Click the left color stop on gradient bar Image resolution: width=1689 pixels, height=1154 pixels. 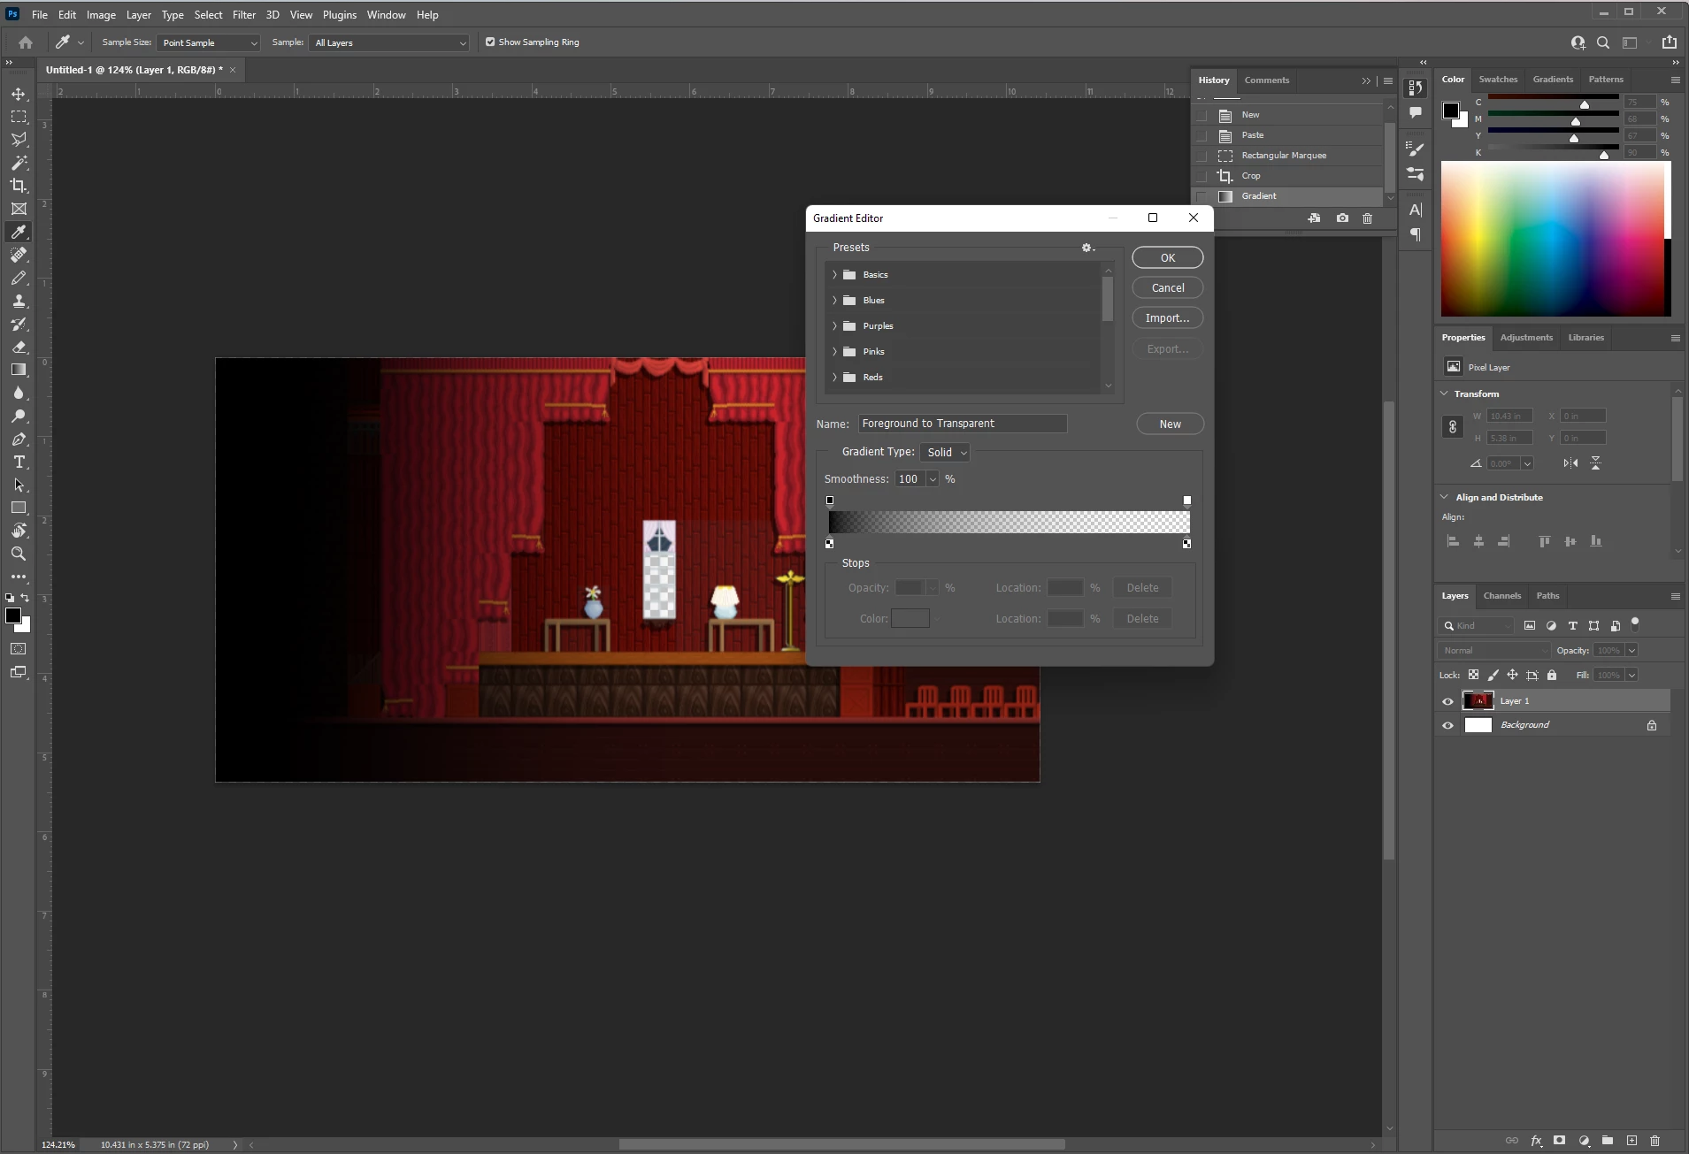pyautogui.click(x=829, y=544)
